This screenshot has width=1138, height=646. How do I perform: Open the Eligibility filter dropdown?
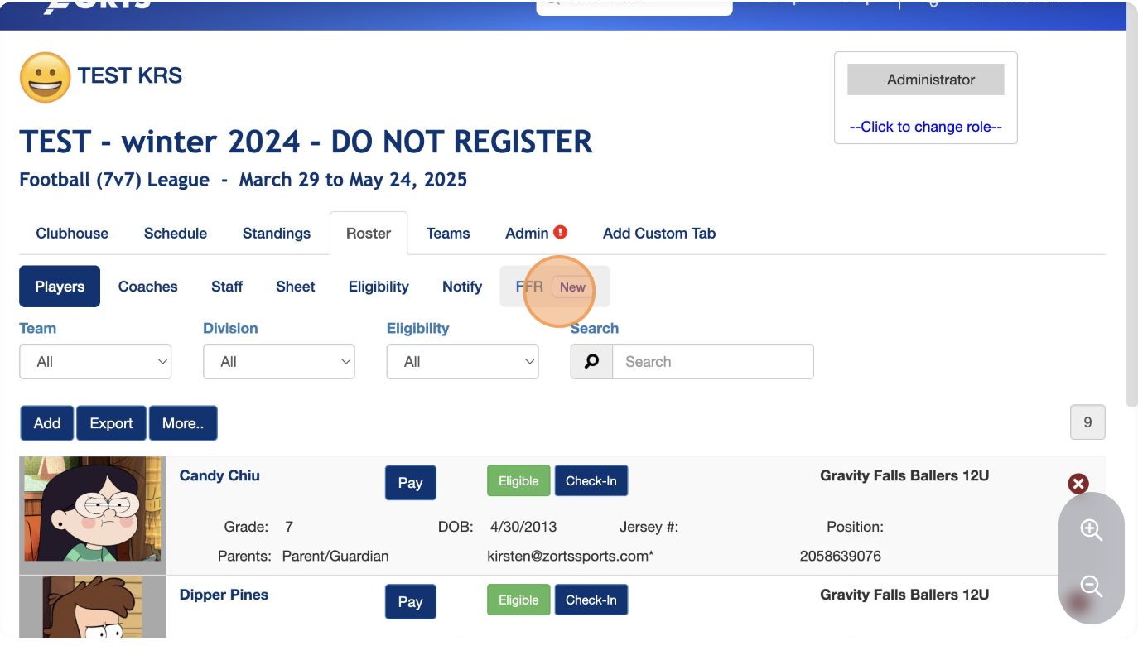(463, 362)
